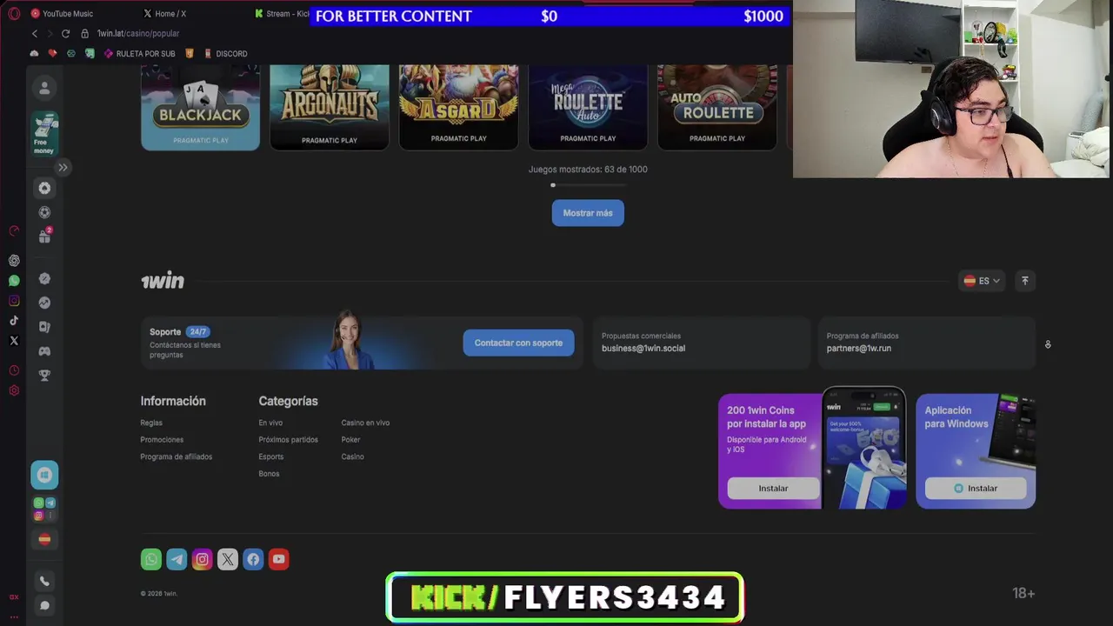Open Instagram in the Opera sidebar
Screen dimensions: 1113x626
click(14, 301)
